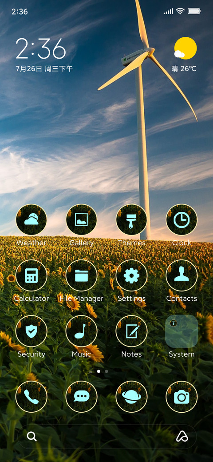The width and height of the screenshot is (213, 462).
Task: Tap the date text 7月26日 周三下午
Action: [x=44, y=69]
